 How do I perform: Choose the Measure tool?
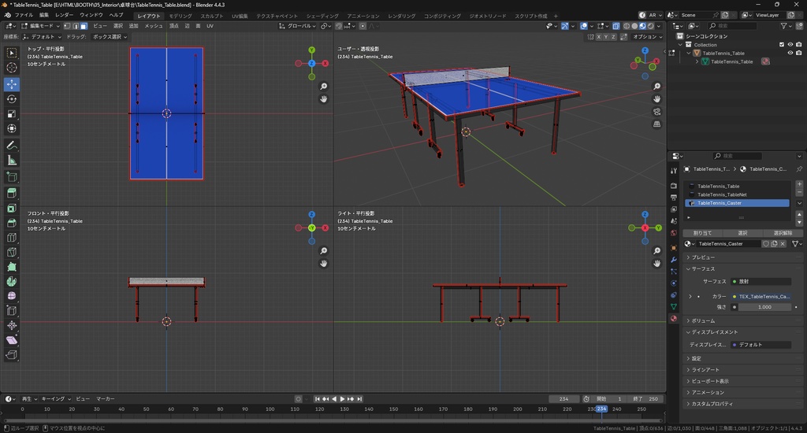pyautogui.click(x=12, y=161)
